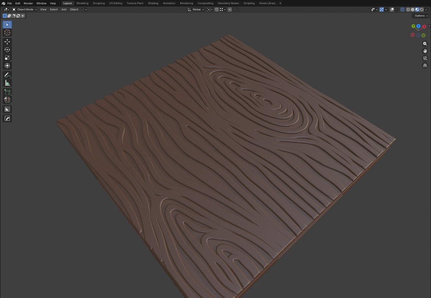Screen dimensions: 431x298
Task: Set selection mode to extend
Action: [9, 16]
